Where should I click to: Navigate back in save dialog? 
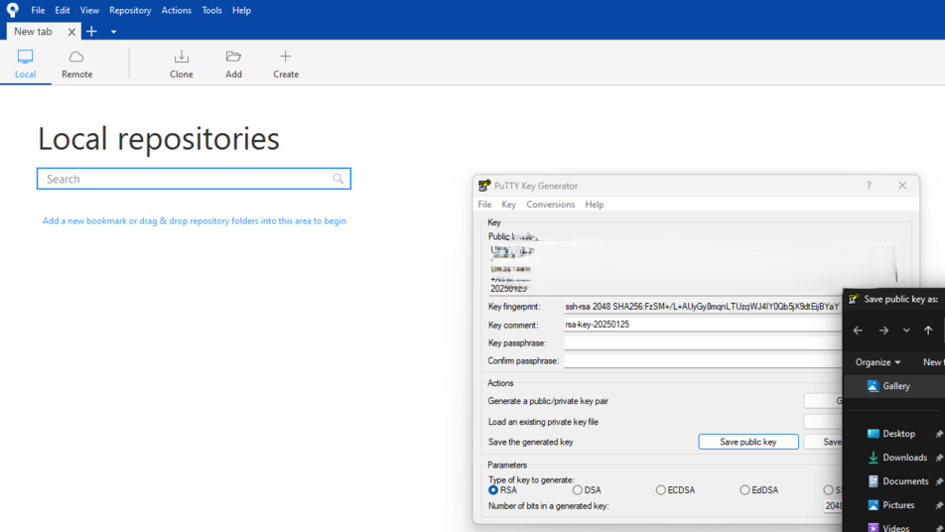click(858, 331)
